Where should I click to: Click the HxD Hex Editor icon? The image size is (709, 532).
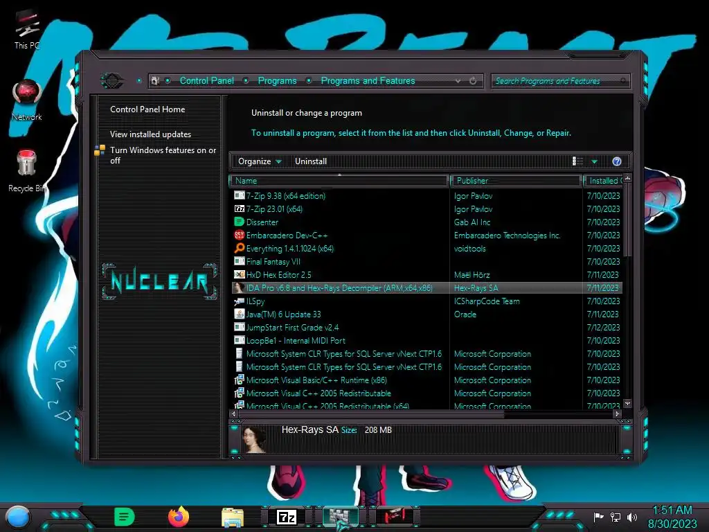239,274
